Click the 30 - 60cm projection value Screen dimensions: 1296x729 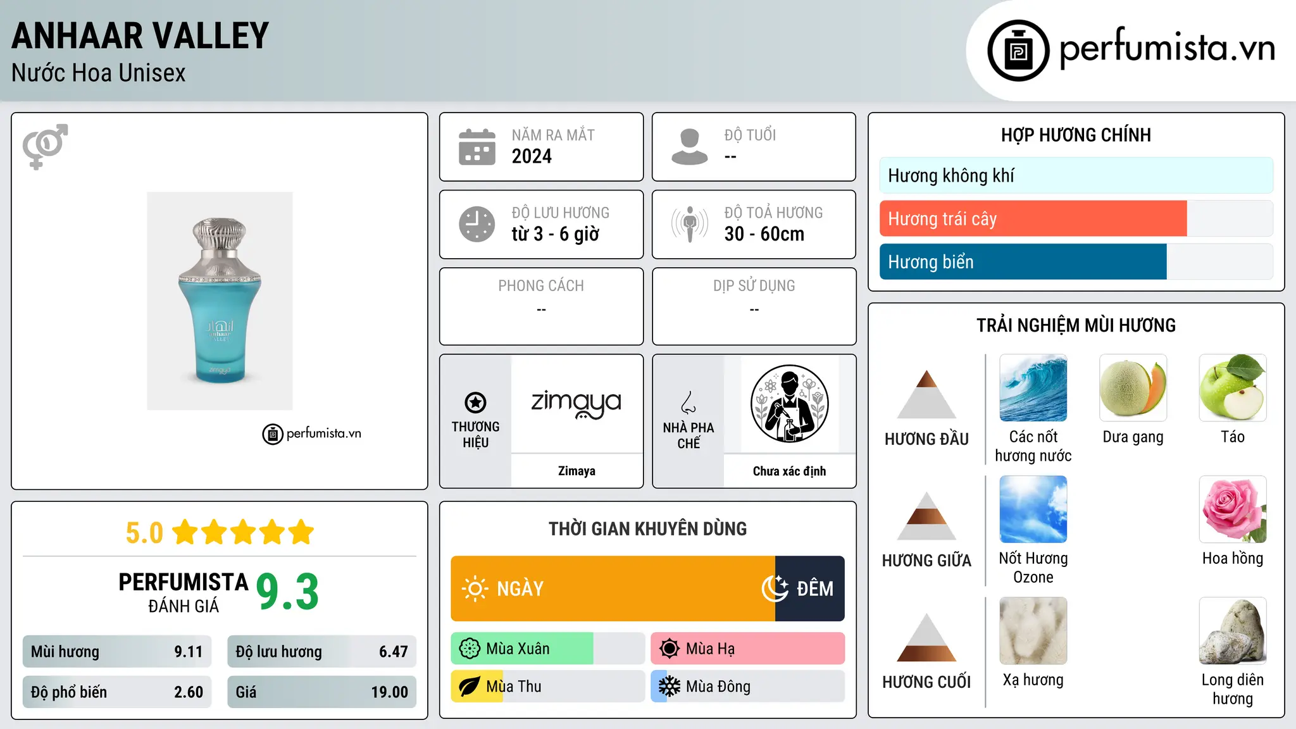click(x=764, y=234)
